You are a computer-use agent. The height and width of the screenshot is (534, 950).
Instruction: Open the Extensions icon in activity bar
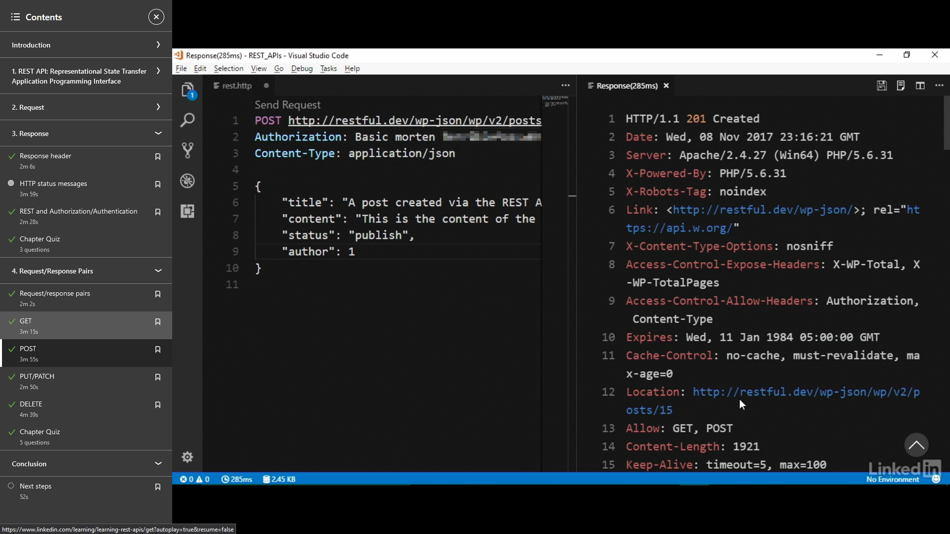coord(188,211)
